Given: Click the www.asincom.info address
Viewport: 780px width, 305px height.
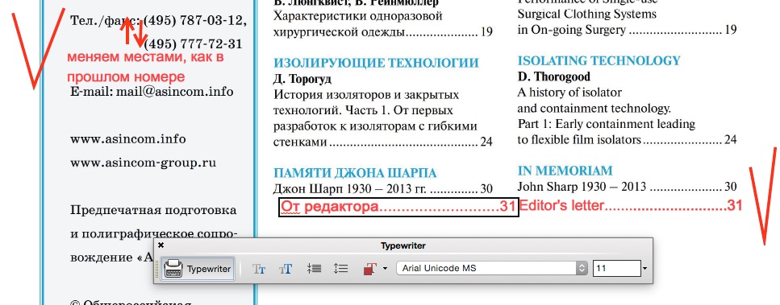Looking at the screenshot, I should (x=128, y=139).
